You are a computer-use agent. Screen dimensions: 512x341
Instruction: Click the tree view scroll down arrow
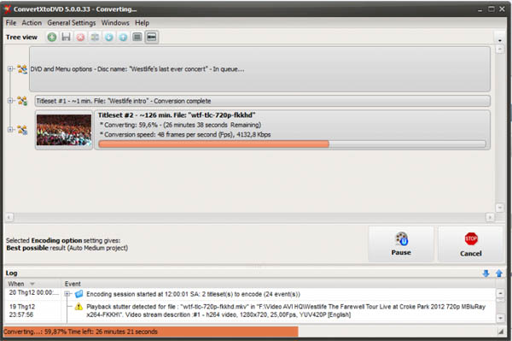pyautogui.click(x=499, y=208)
